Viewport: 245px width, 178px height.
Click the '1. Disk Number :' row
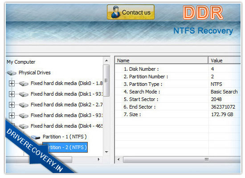coord(178,69)
